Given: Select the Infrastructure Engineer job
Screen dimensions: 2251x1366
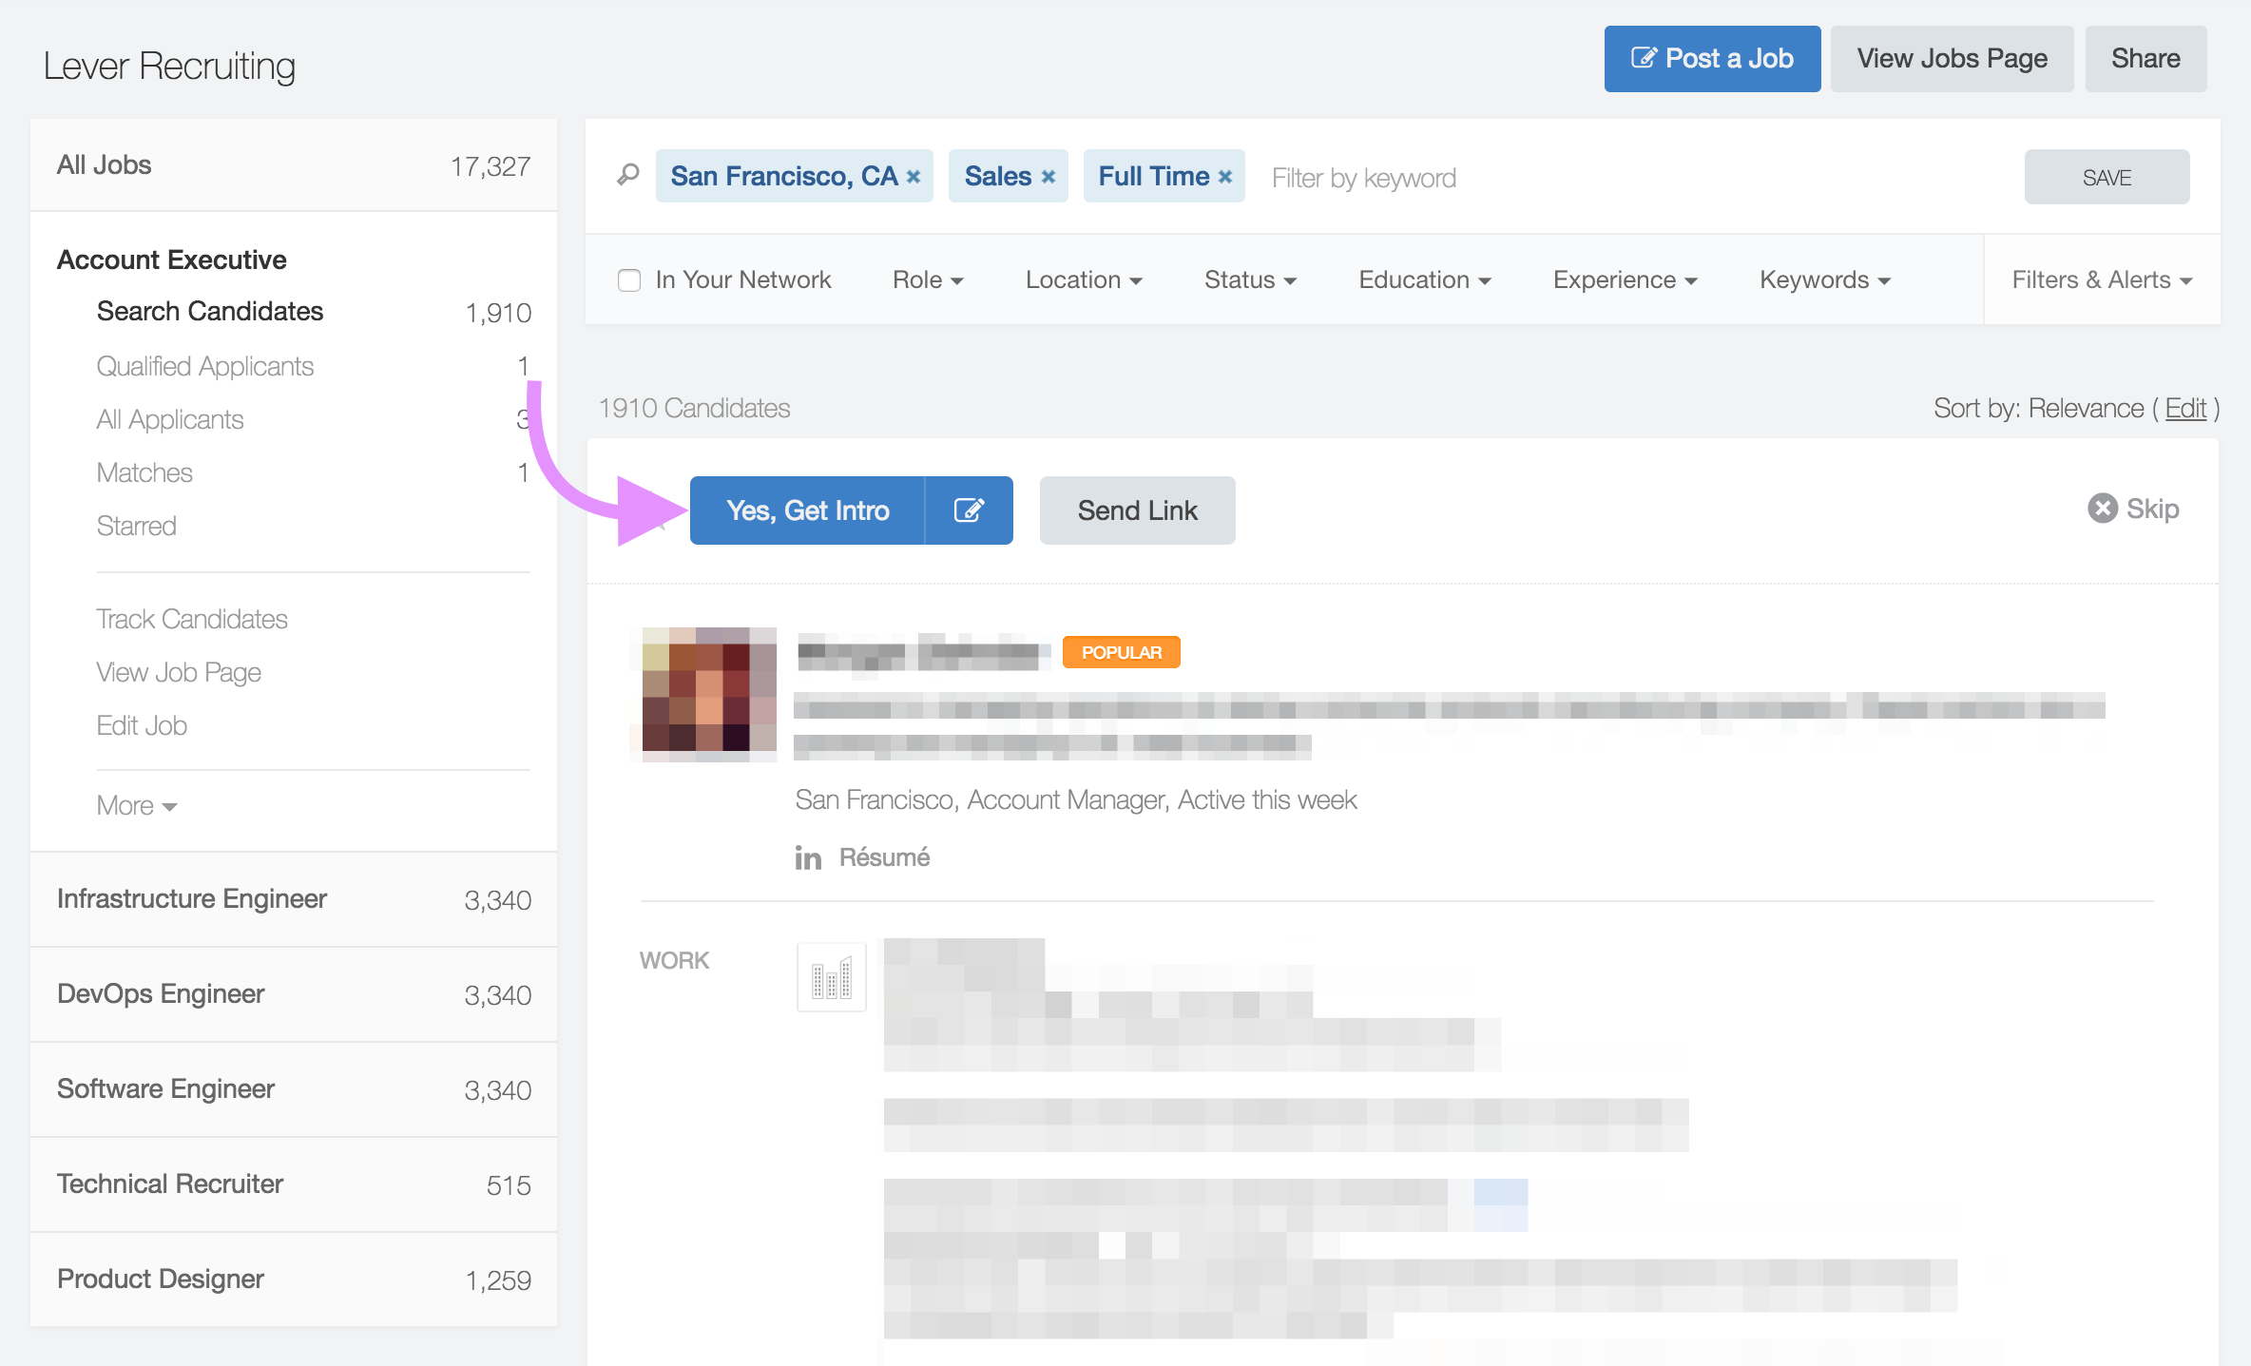Looking at the screenshot, I should coord(294,899).
